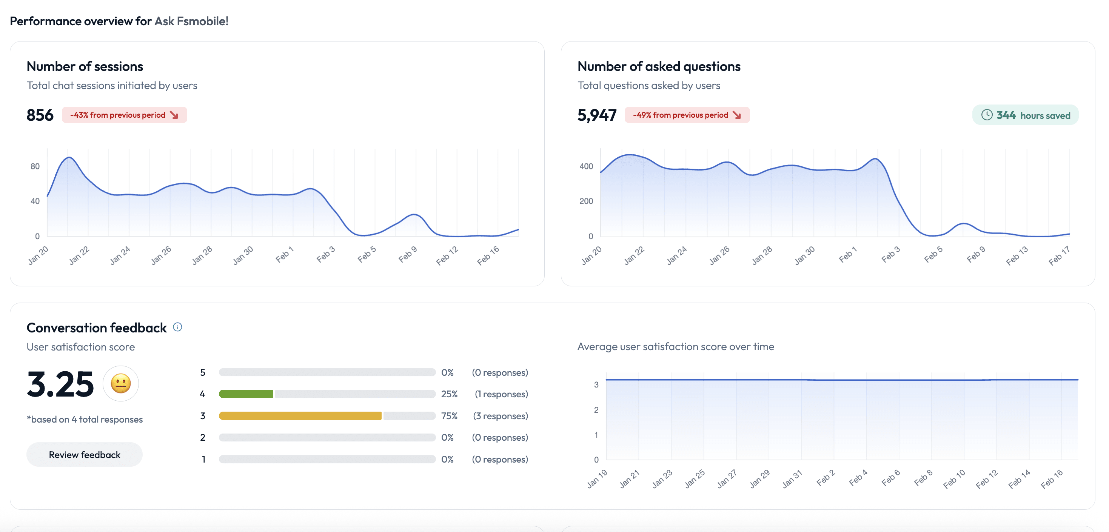The image size is (1109, 532).
Task: Select the 344 hours saved badge
Action: [1025, 115]
